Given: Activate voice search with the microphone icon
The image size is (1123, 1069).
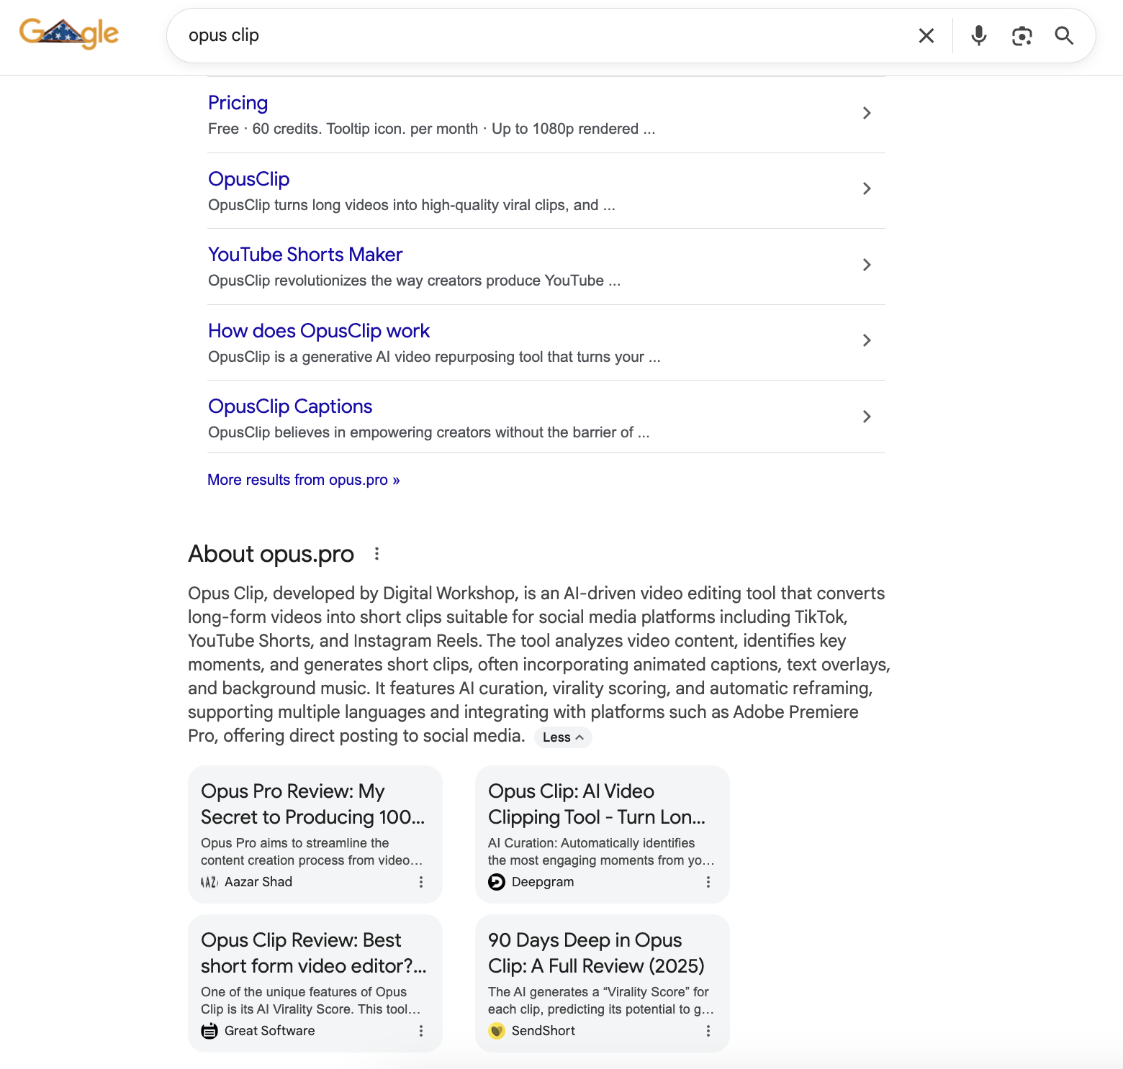Looking at the screenshot, I should [x=978, y=35].
